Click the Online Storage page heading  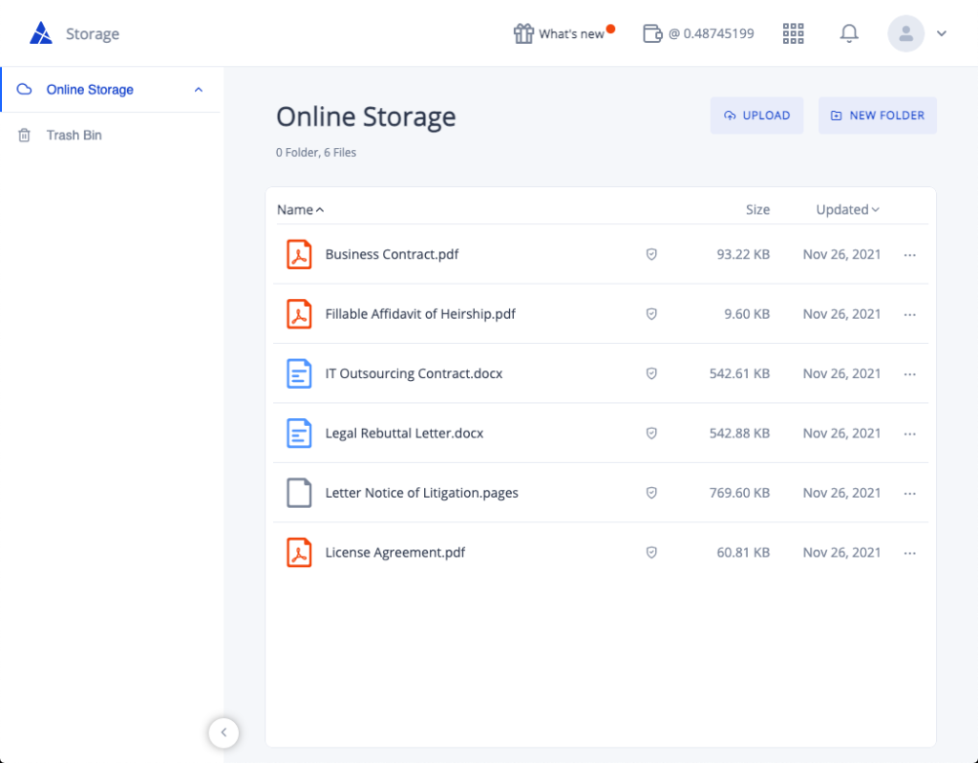366,117
